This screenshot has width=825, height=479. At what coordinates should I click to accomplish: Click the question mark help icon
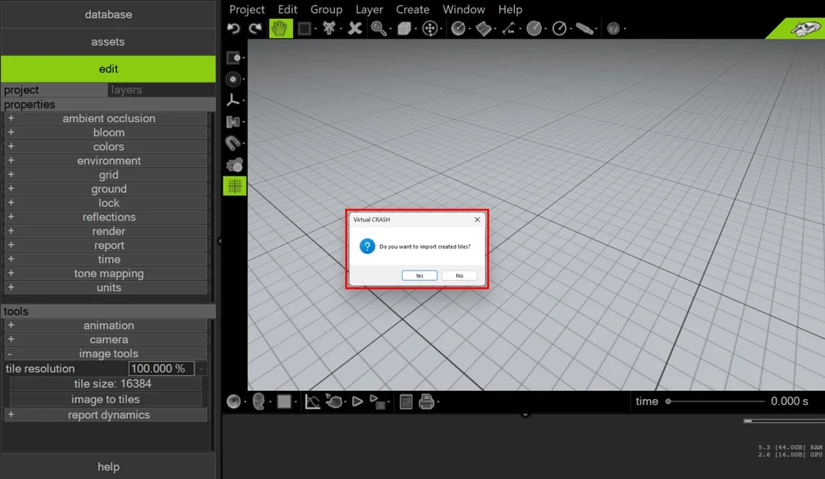point(613,28)
